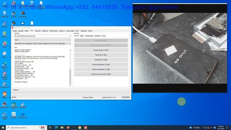Click 'Standard Edition' in the status bar
231x130 pixels.
pos(88,97)
